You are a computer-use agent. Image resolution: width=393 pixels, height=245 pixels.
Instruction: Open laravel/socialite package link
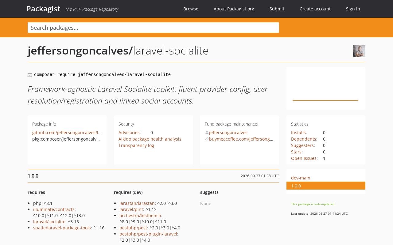click(49, 222)
